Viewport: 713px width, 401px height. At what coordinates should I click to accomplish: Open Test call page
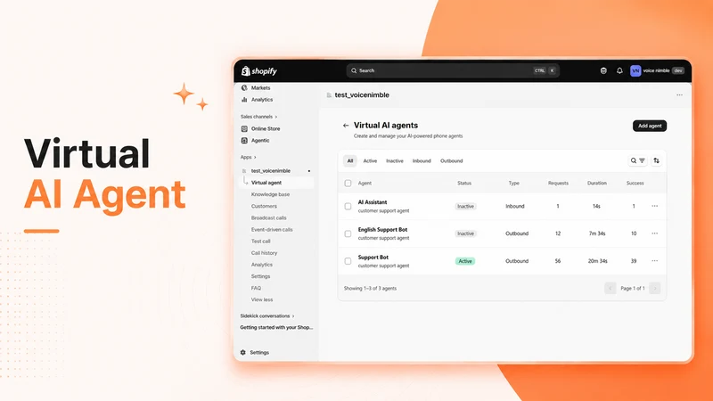(260, 241)
